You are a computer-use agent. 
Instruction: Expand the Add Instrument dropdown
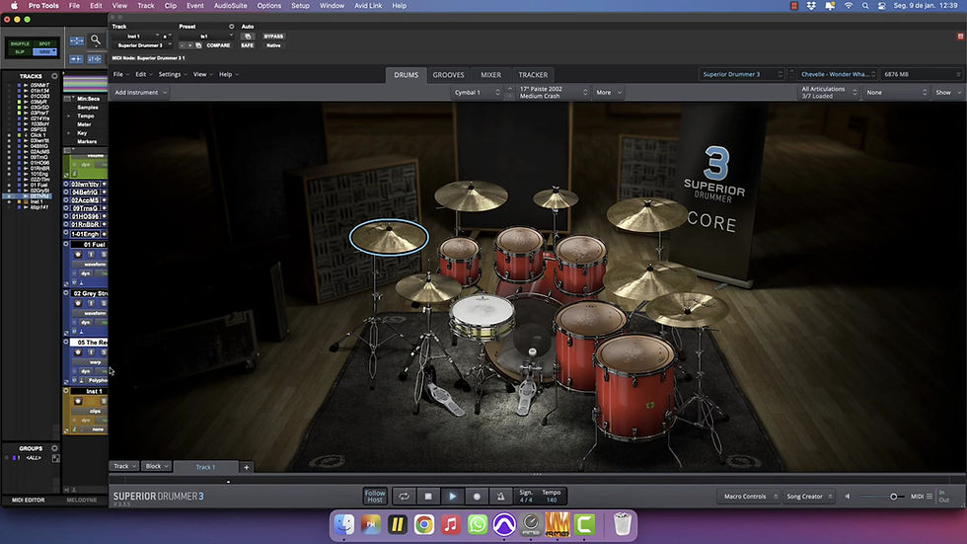pyautogui.click(x=140, y=93)
